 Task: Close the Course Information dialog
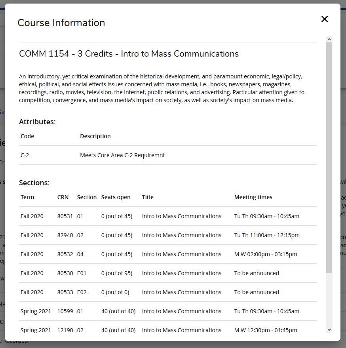(325, 19)
